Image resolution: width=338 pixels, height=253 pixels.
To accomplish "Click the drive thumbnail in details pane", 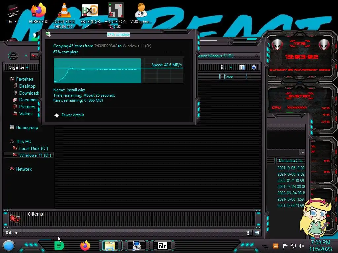I will [x=15, y=219].
